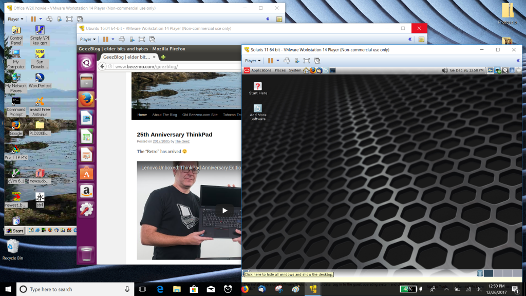526x296 pixels.
Task: Open Task View on the Windows taskbar
Action: [143, 289]
